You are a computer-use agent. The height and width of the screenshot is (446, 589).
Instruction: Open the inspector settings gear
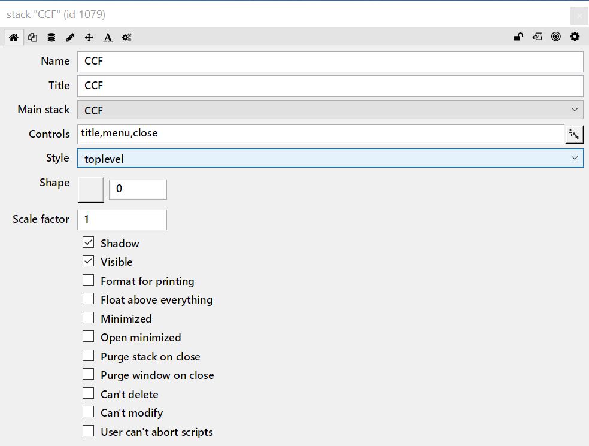tap(575, 37)
